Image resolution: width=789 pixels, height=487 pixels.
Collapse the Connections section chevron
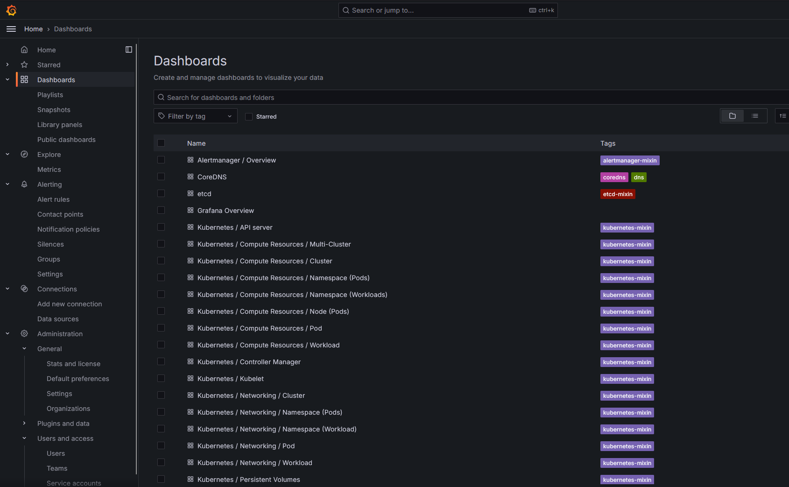[7, 289]
